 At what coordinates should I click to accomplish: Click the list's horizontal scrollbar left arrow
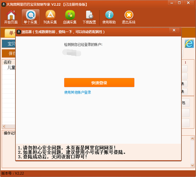coord(4,126)
